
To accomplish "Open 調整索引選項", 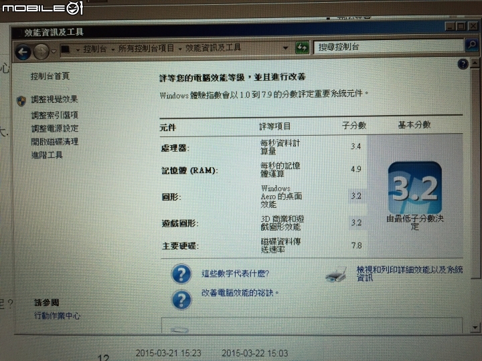I will [x=55, y=115].
